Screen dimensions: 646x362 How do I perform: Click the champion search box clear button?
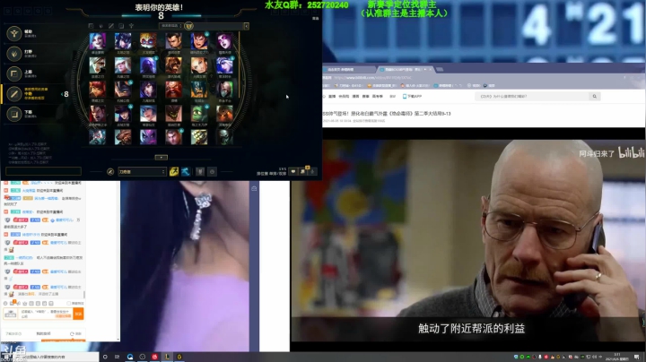coord(246,26)
